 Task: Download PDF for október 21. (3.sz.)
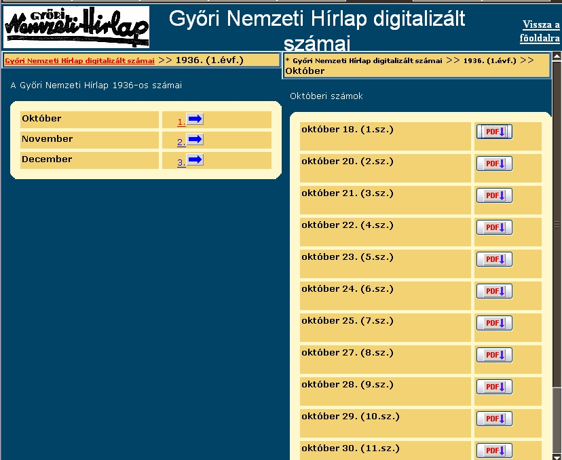pos(494,195)
